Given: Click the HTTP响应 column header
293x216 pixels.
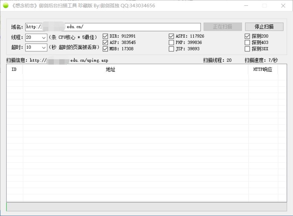Looking at the screenshot, I should (263, 70).
